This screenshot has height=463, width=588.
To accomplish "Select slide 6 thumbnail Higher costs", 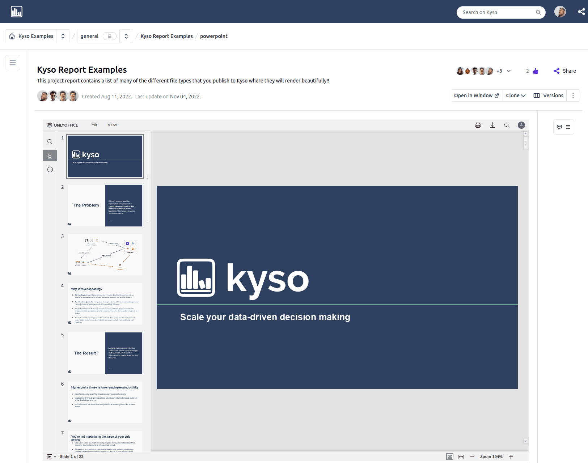I will [x=105, y=402].
